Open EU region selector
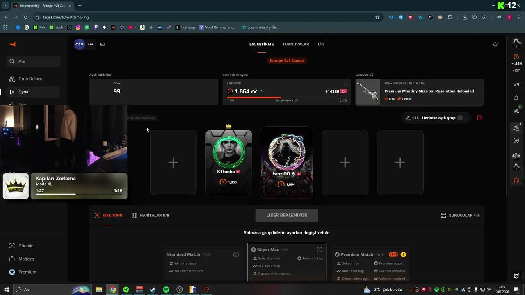The width and height of the screenshot is (525, 295). 103,44
